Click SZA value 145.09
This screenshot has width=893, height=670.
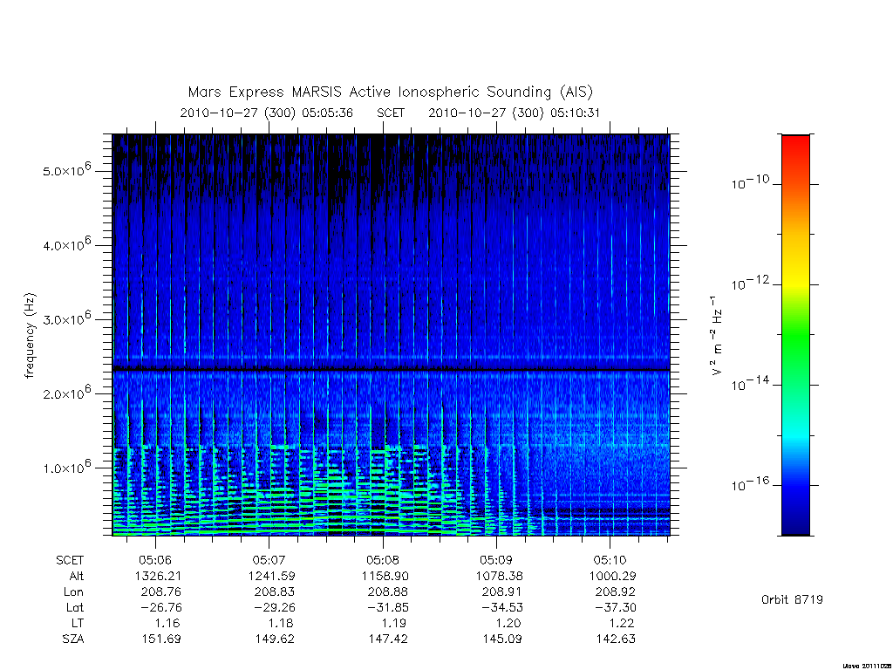501,639
